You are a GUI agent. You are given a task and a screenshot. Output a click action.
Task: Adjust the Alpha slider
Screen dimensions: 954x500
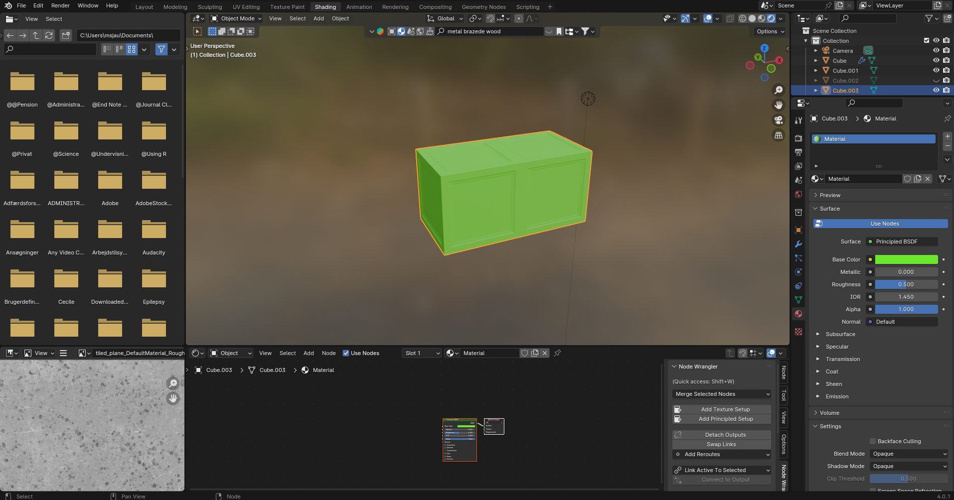[x=906, y=309]
